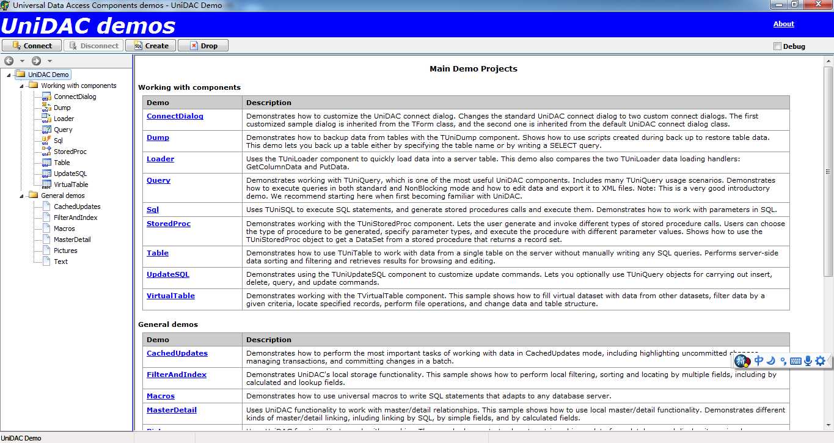Click the VirtualTable icon in the tree
This screenshot has height=443, width=834.
[x=46, y=185]
